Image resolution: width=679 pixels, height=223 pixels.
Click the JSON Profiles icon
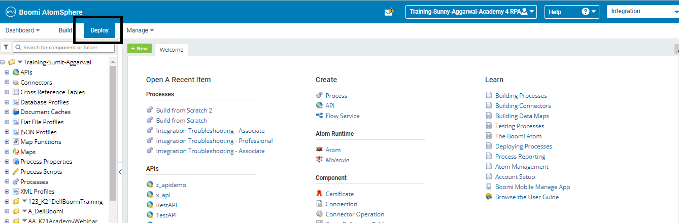pyautogui.click(x=16, y=132)
